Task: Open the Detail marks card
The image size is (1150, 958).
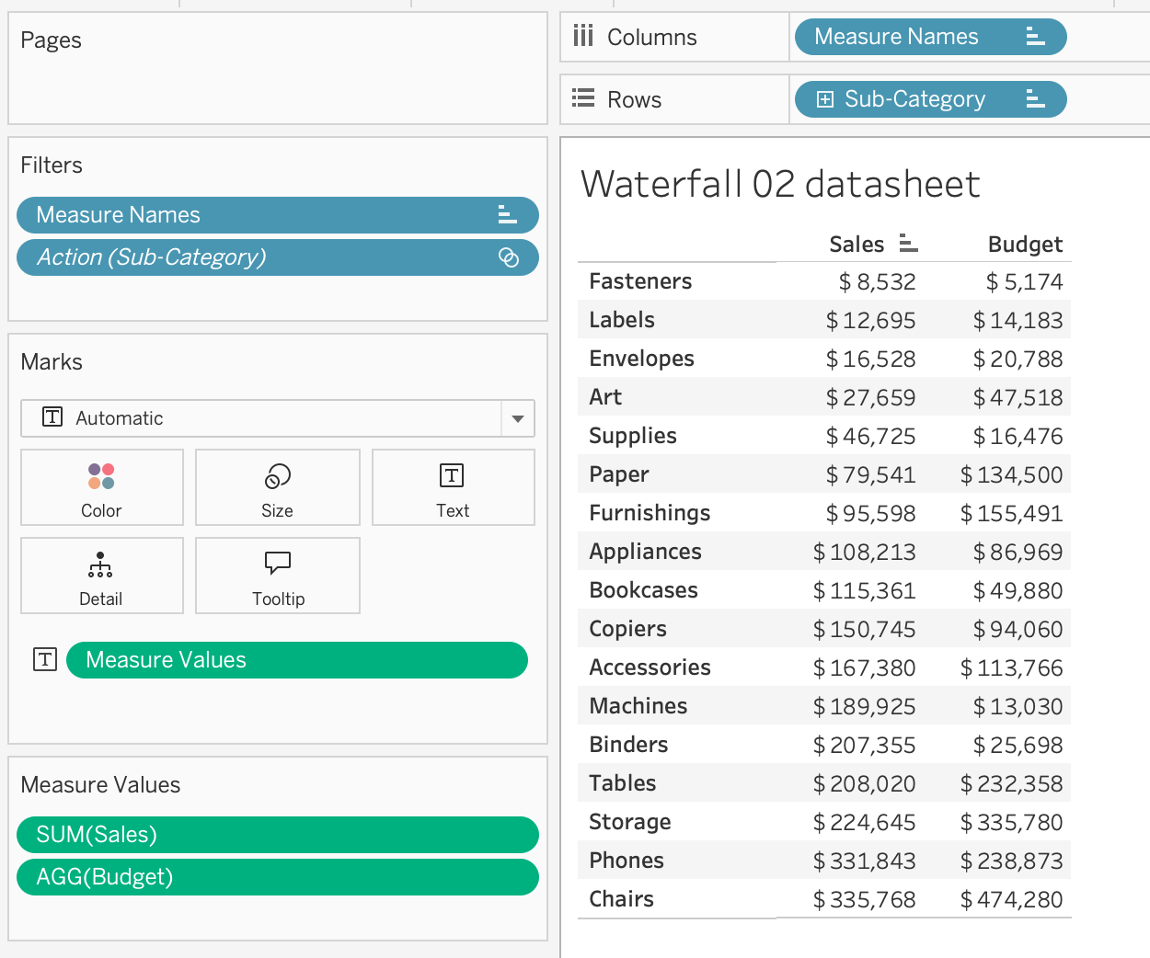Action: click(x=101, y=576)
